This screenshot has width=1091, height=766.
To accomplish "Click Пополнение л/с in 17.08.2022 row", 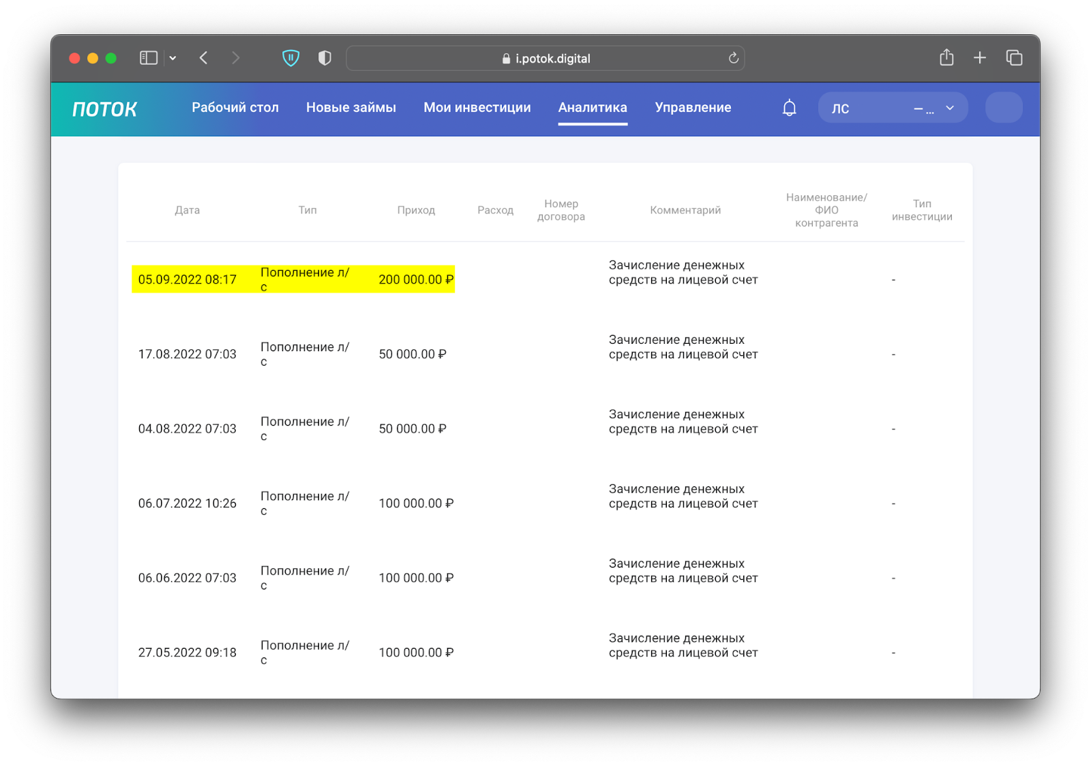I will tap(305, 354).
